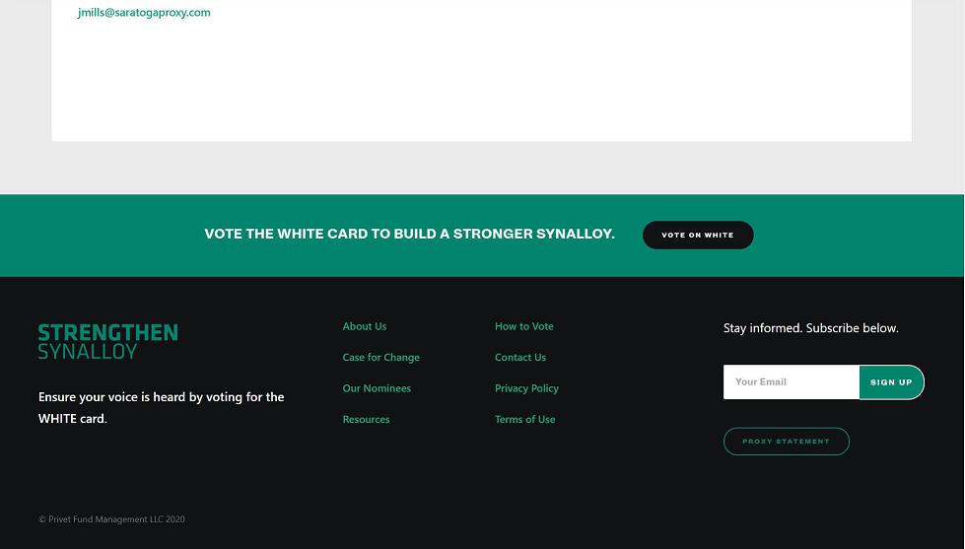
Task: Click the 'Ensure your voice is heard' tagline
Action: (161, 407)
